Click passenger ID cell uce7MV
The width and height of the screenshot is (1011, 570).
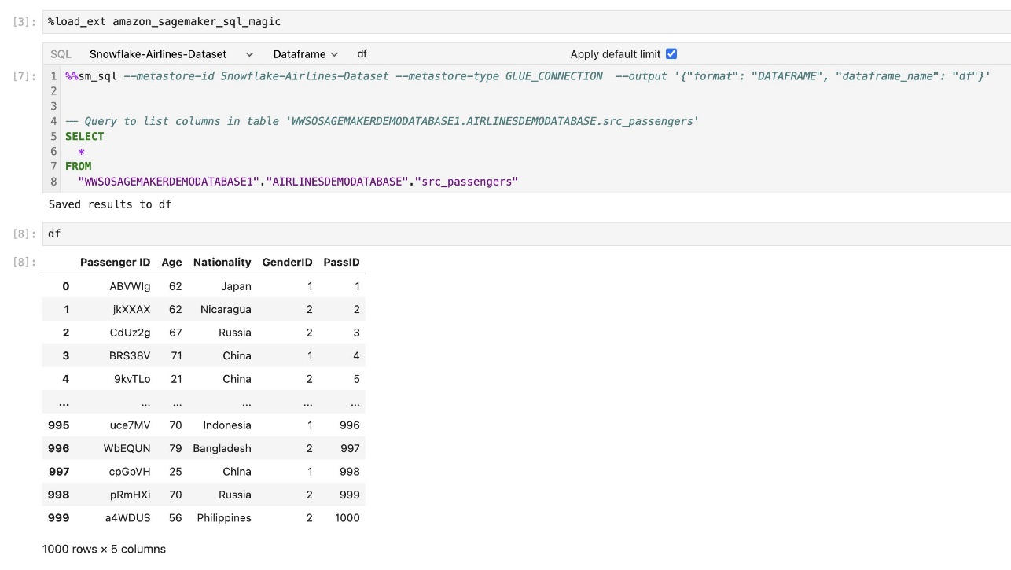(x=130, y=425)
